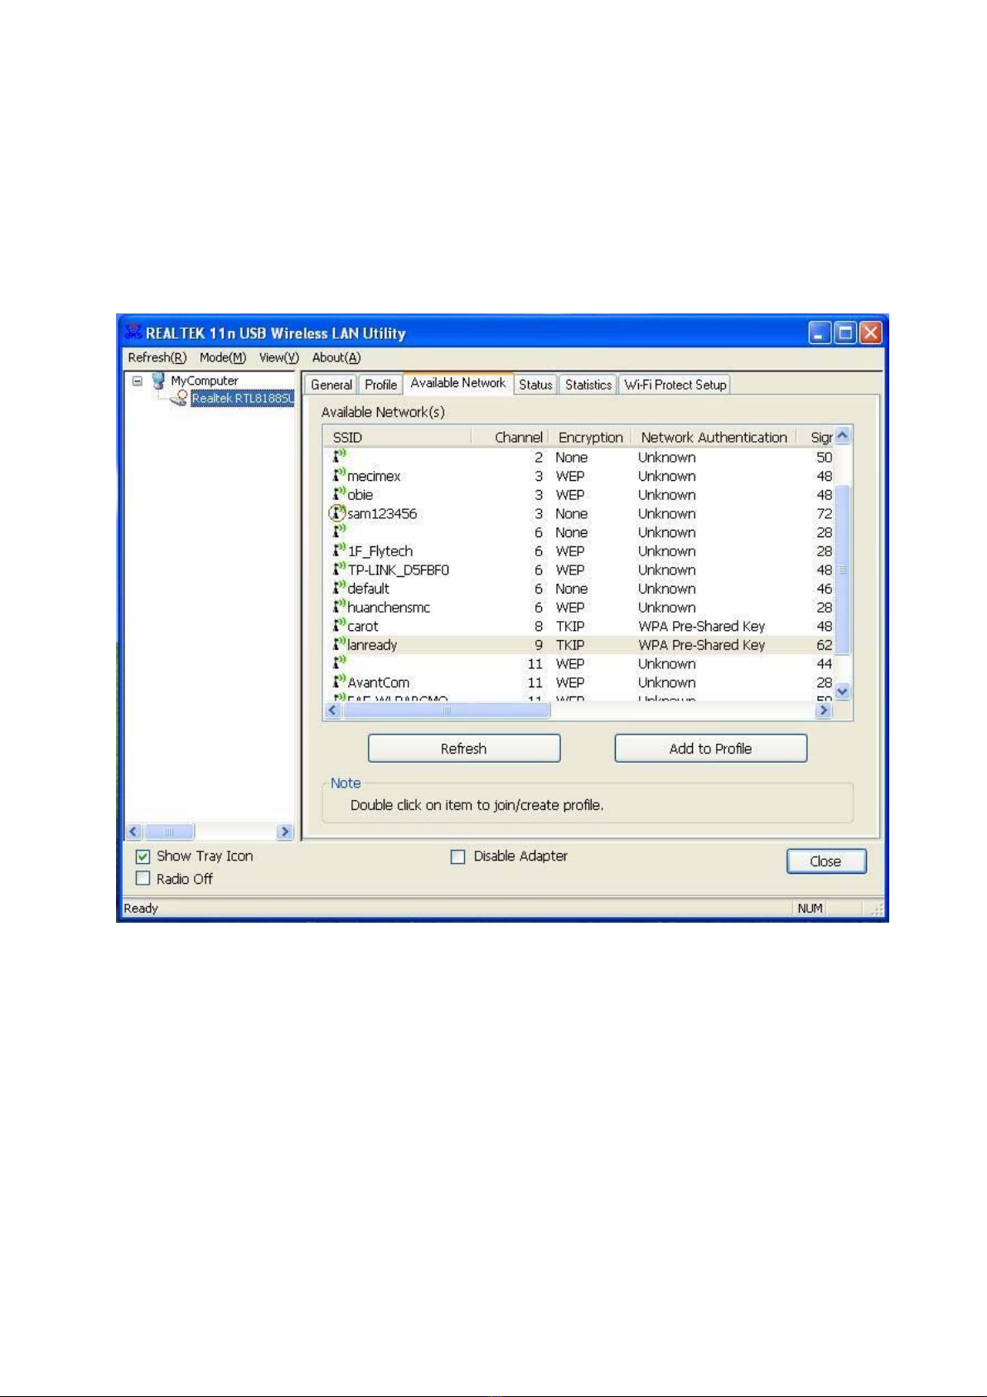Click the MyComputer icon in the tree
987x1397 pixels.
pyautogui.click(x=158, y=381)
